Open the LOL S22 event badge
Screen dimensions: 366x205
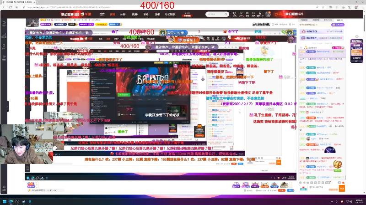[187, 15]
